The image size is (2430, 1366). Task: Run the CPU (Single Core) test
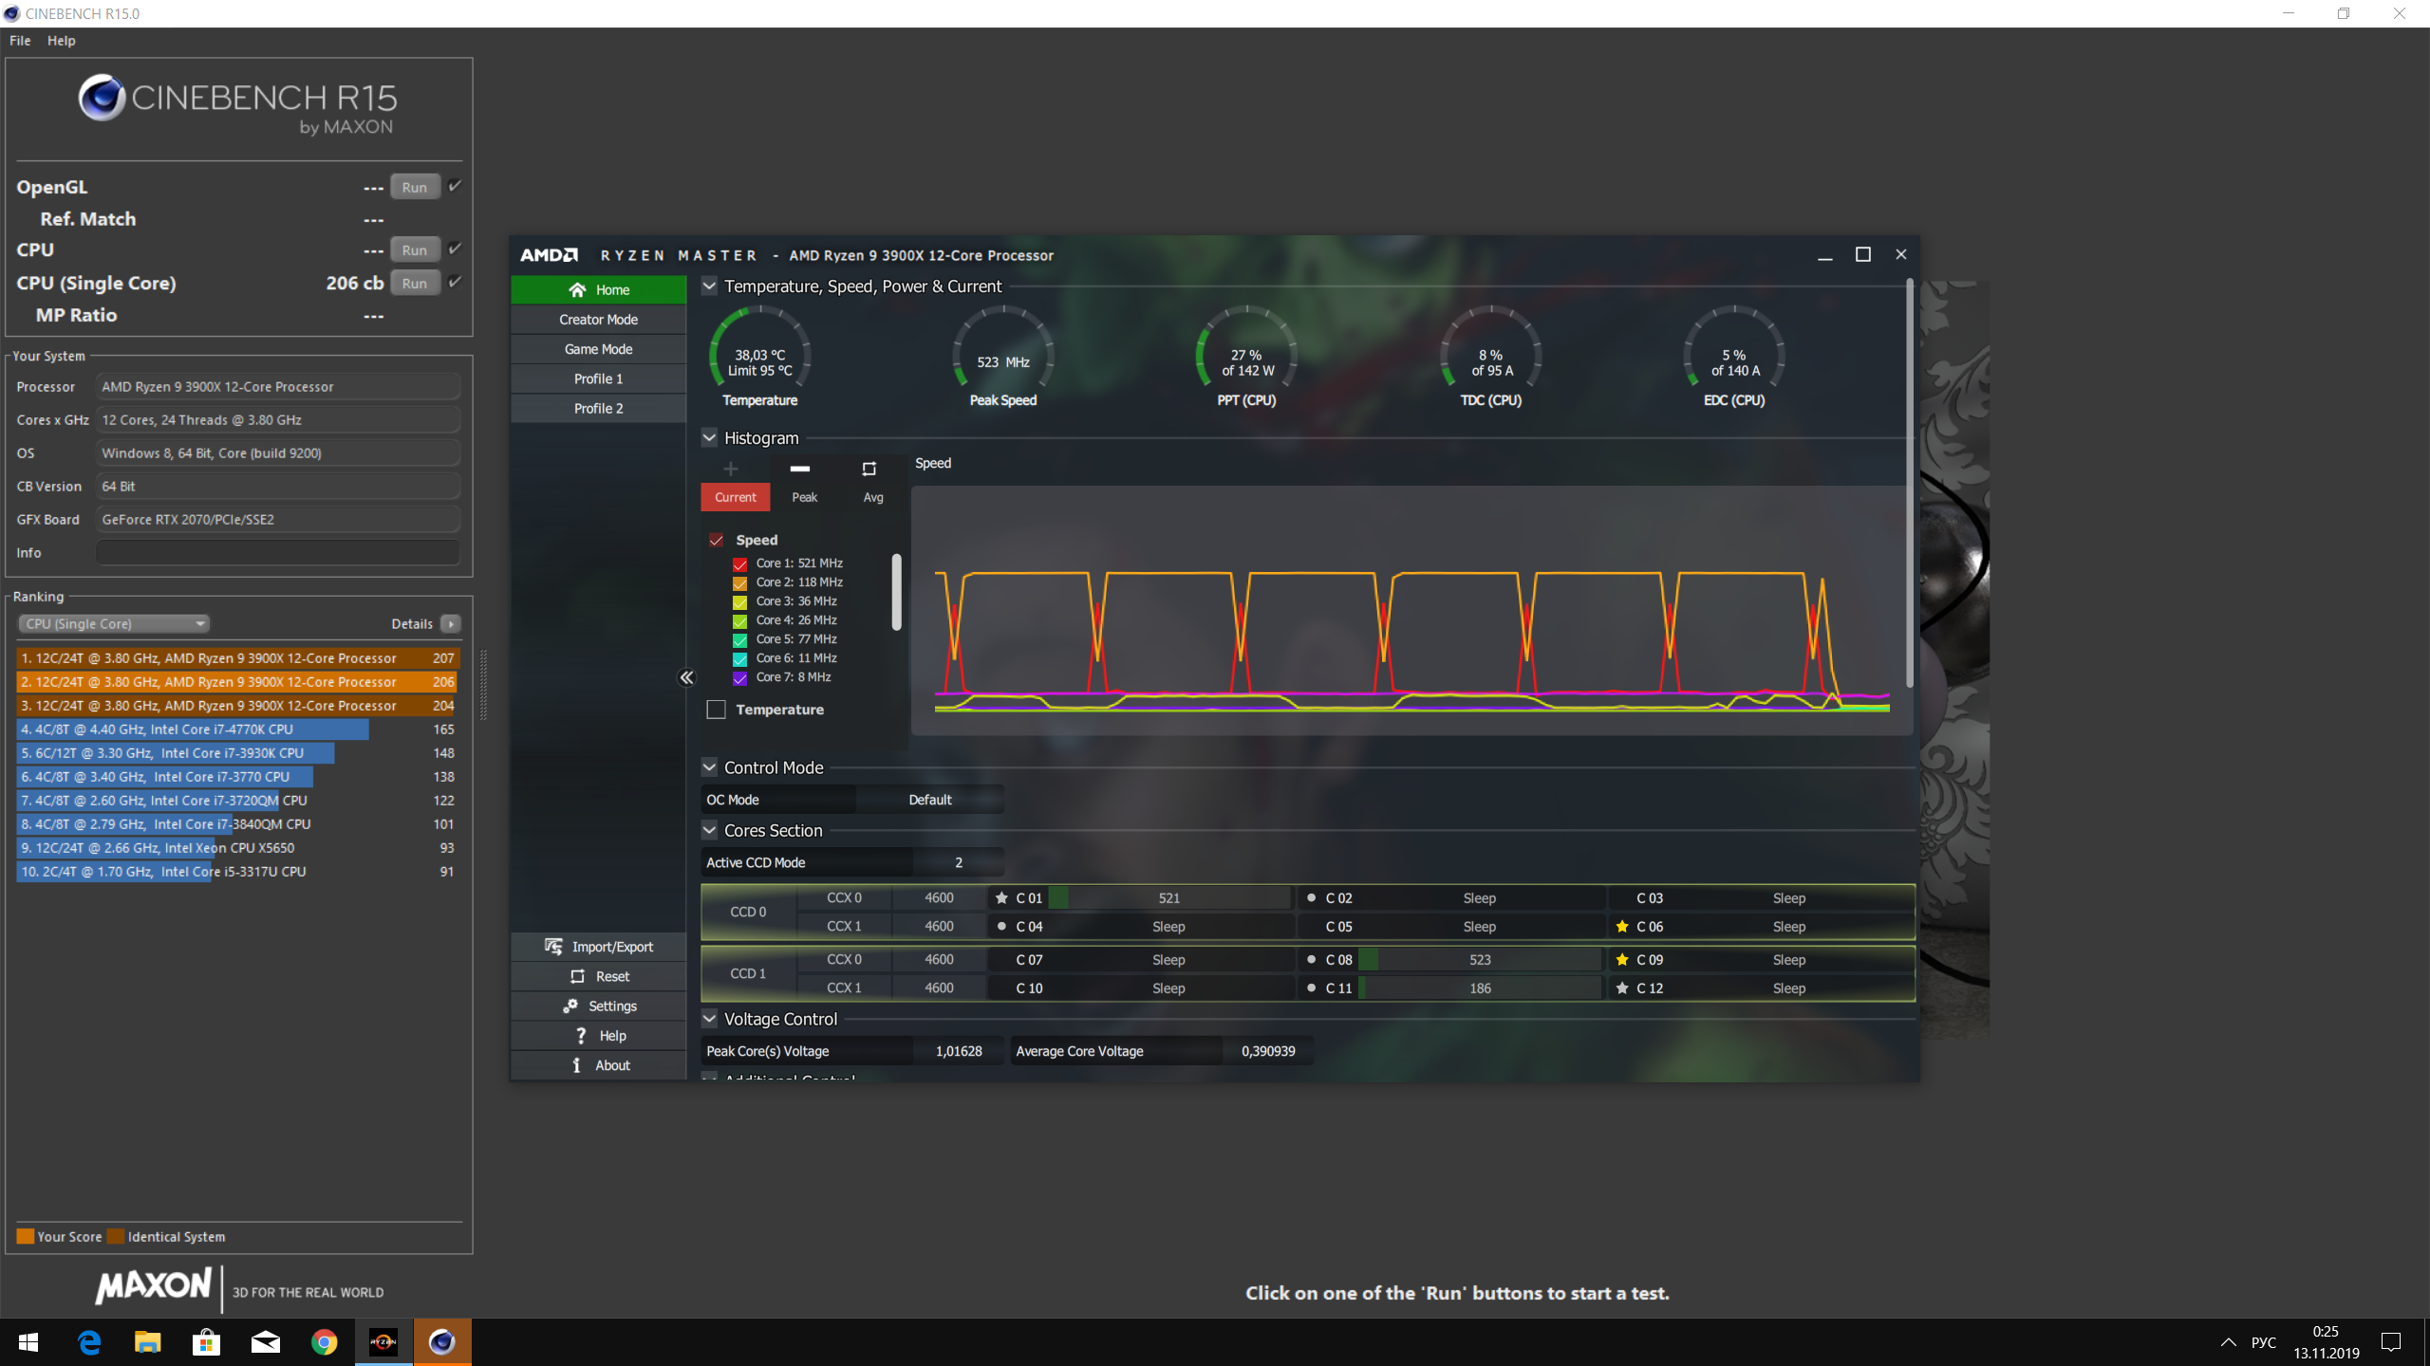tap(414, 283)
